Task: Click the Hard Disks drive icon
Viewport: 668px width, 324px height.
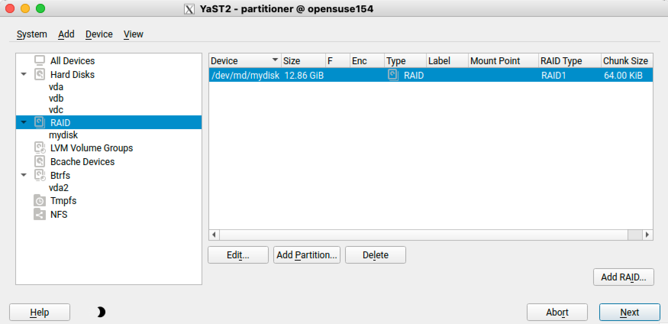Action: tap(40, 74)
